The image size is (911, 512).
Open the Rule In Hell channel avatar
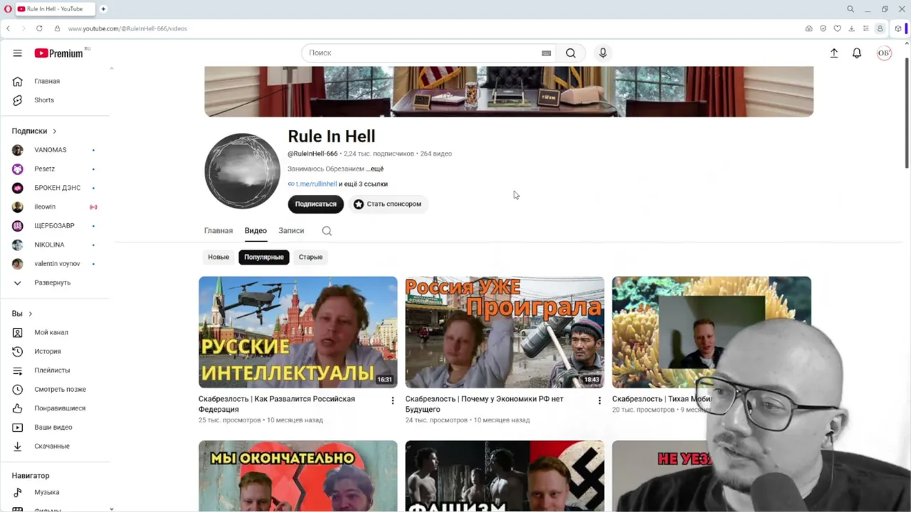pyautogui.click(x=242, y=171)
